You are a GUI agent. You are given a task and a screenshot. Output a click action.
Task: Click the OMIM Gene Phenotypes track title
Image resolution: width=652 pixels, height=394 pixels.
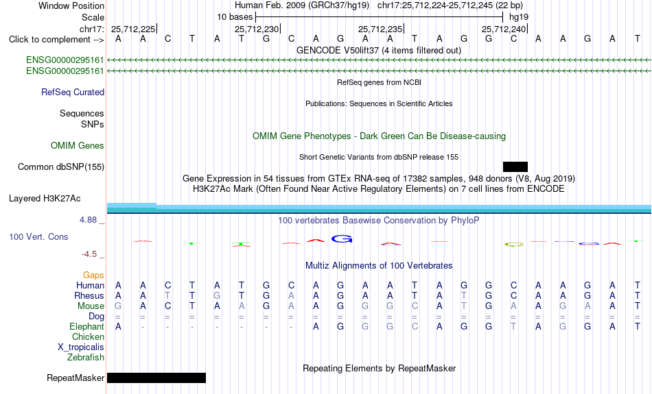point(380,136)
